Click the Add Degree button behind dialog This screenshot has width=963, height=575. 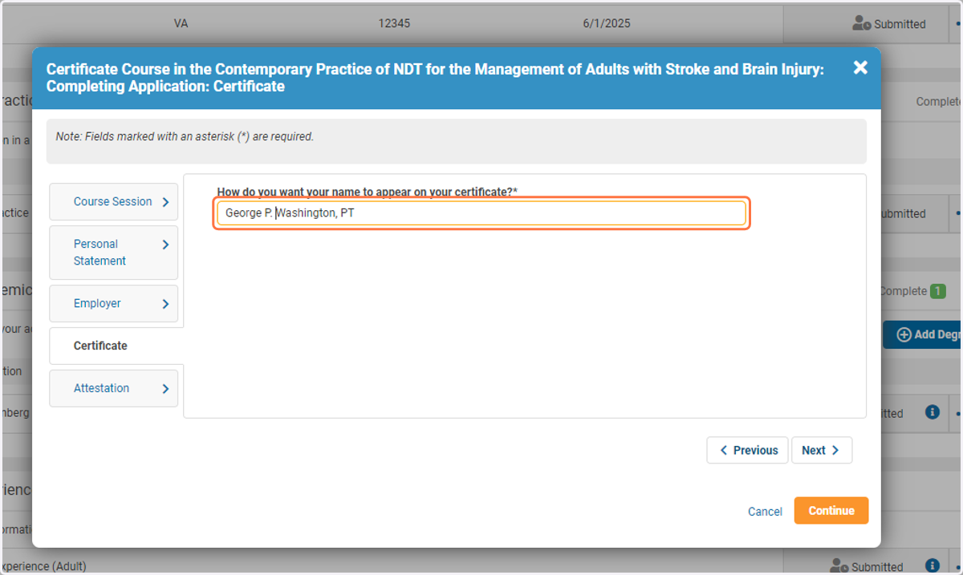(x=923, y=334)
